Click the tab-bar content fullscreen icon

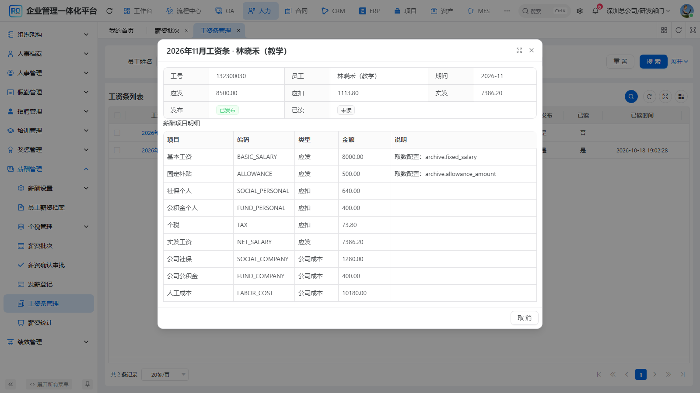693,30
